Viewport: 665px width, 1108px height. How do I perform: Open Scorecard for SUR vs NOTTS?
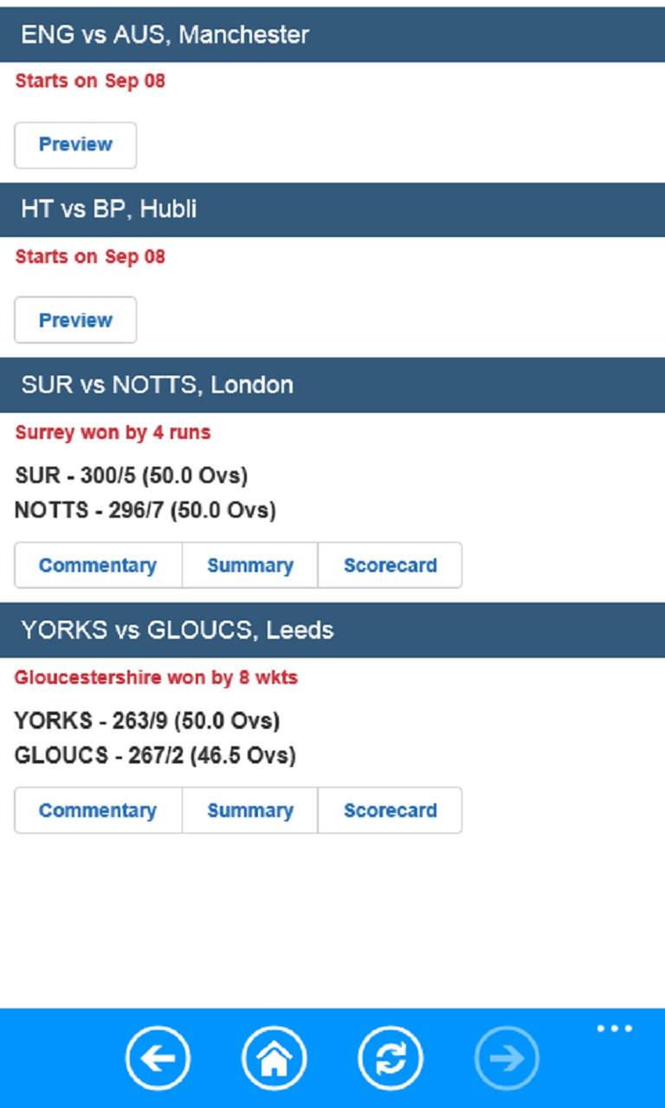(390, 565)
